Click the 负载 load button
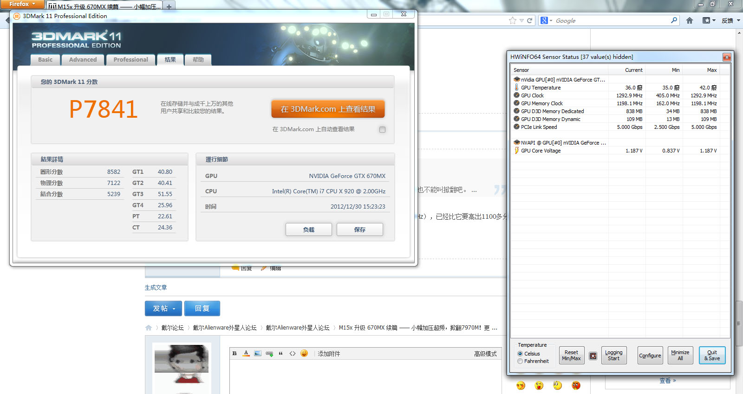The height and width of the screenshot is (394, 743). [x=309, y=229]
